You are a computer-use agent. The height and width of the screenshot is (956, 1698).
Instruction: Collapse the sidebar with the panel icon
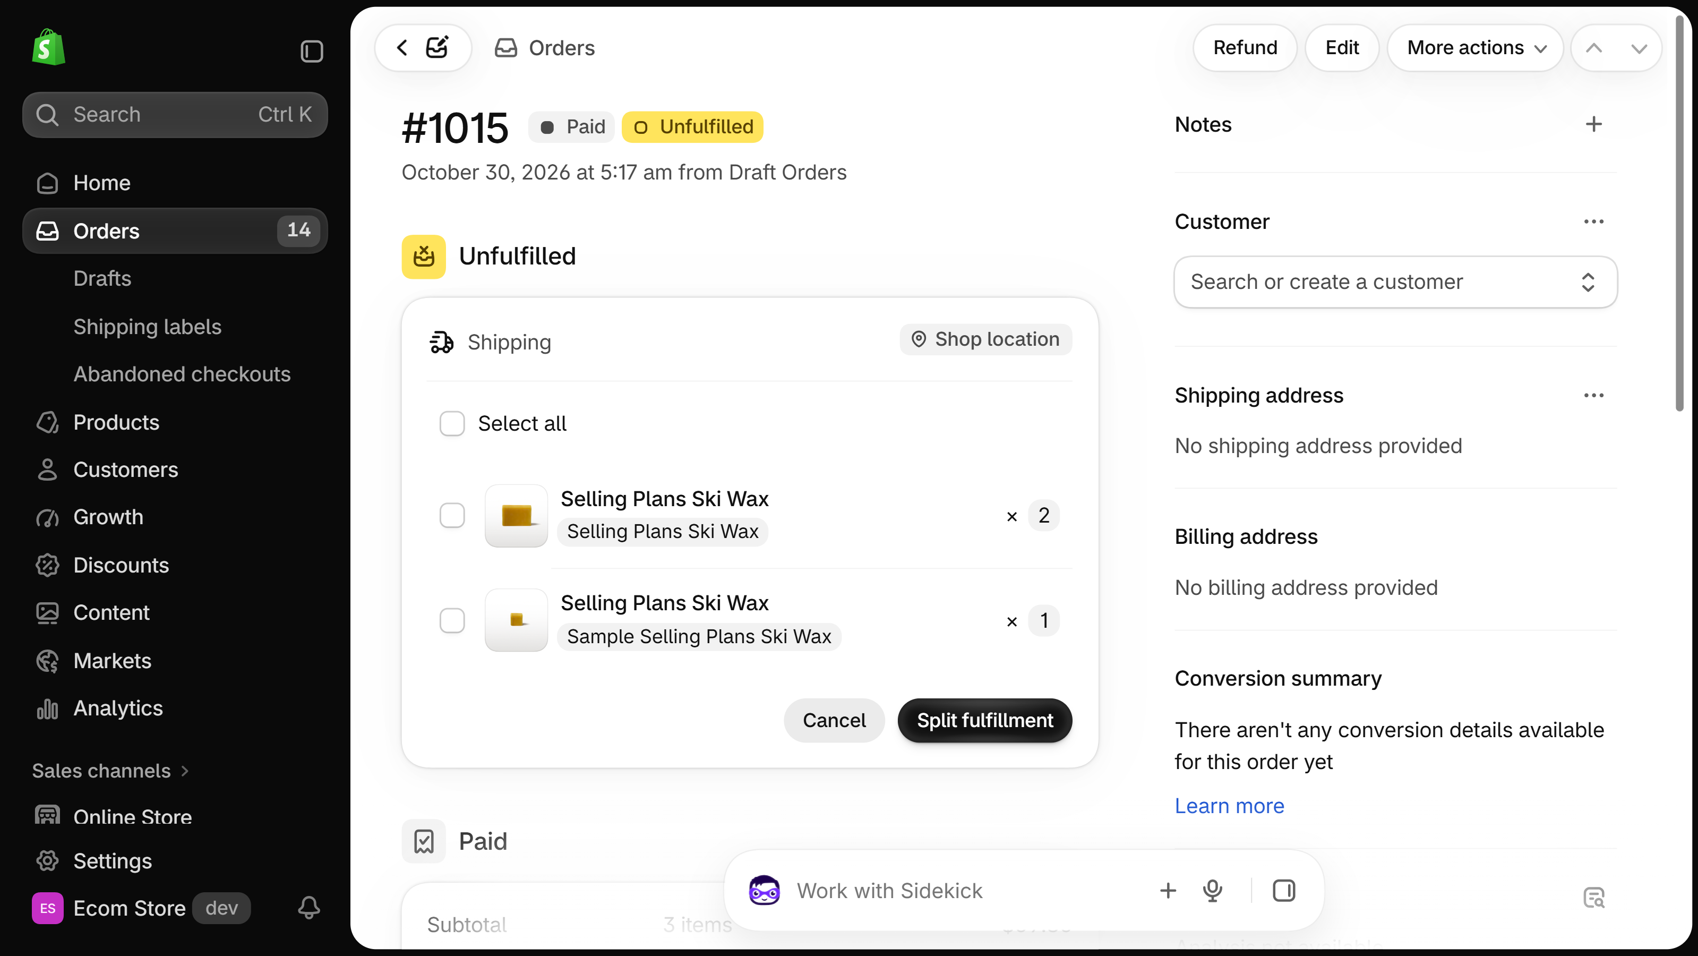pyautogui.click(x=312, y=51)
